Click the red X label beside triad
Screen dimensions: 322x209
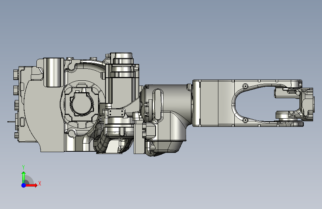(x=40, y=183)
